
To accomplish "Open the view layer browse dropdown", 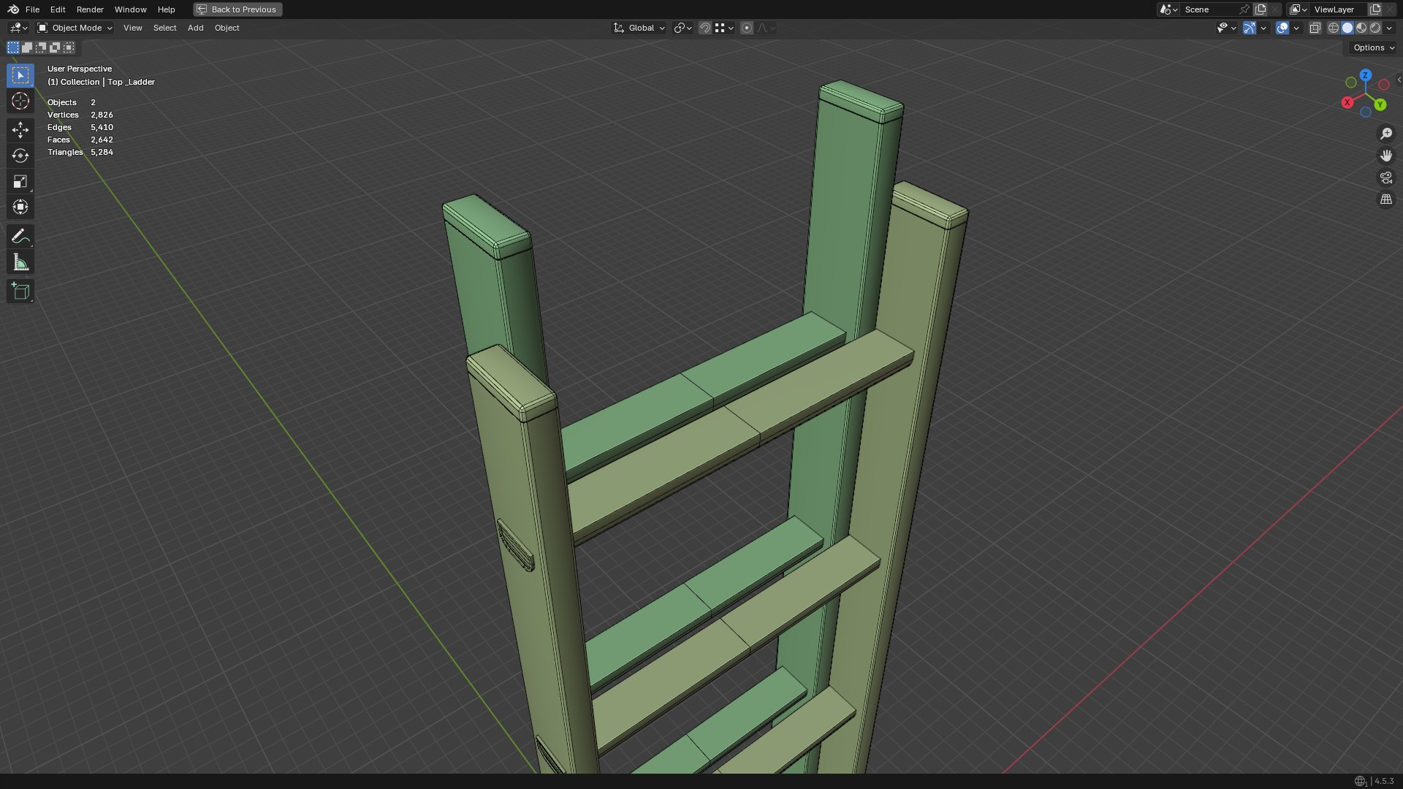I will coord(1299,9).
